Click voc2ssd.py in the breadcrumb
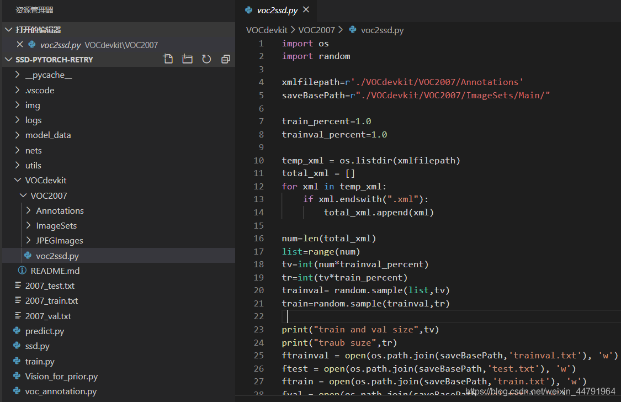621x402 pixels. [382, 30]
